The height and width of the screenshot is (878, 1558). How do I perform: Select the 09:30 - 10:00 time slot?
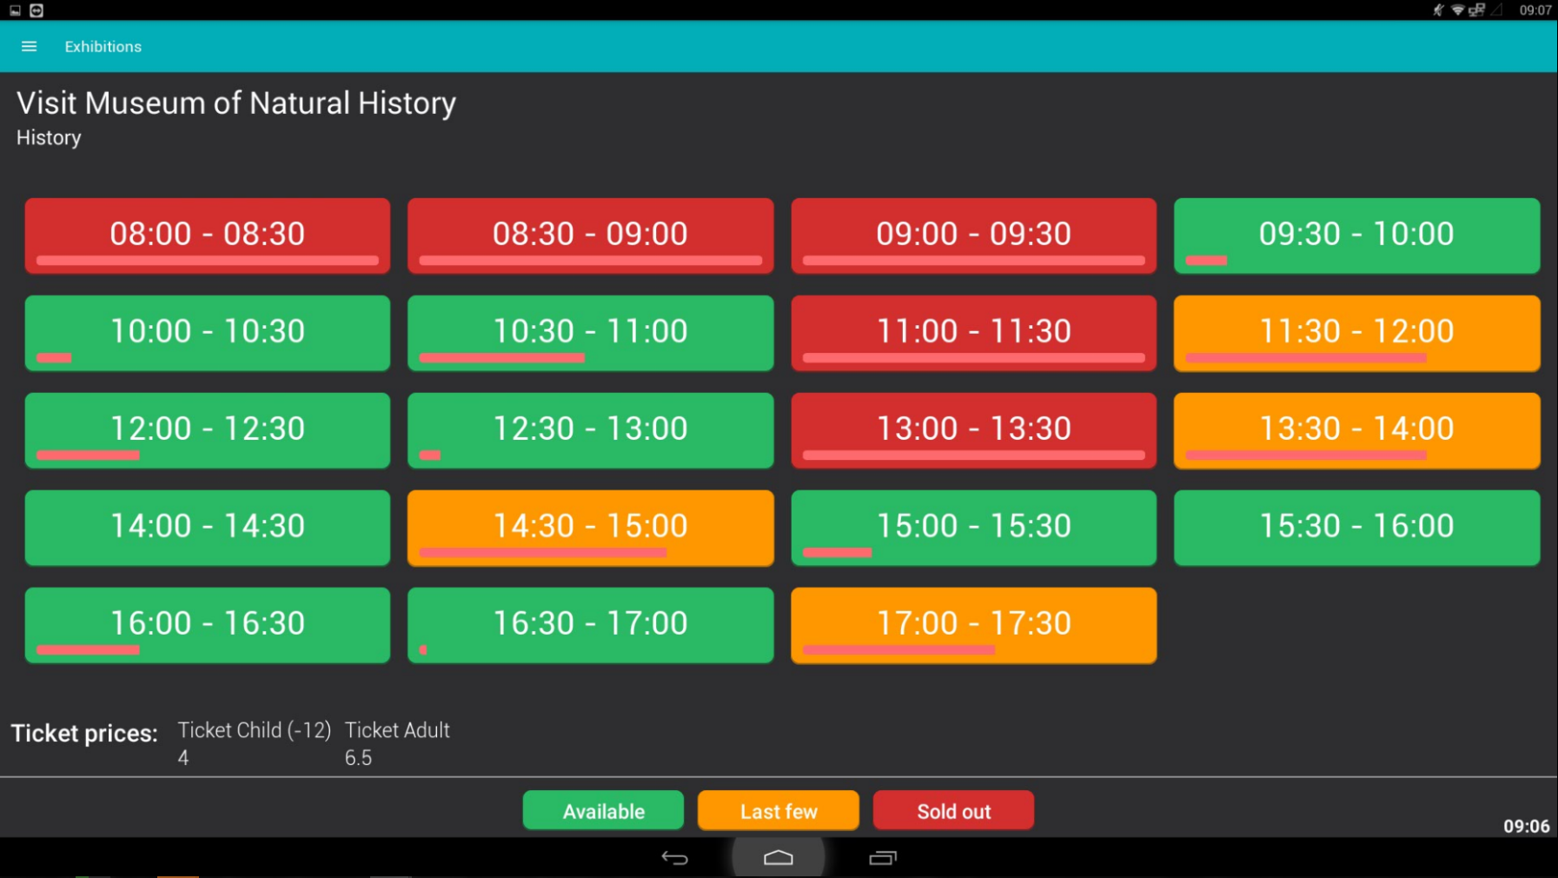coord(1356,236)
